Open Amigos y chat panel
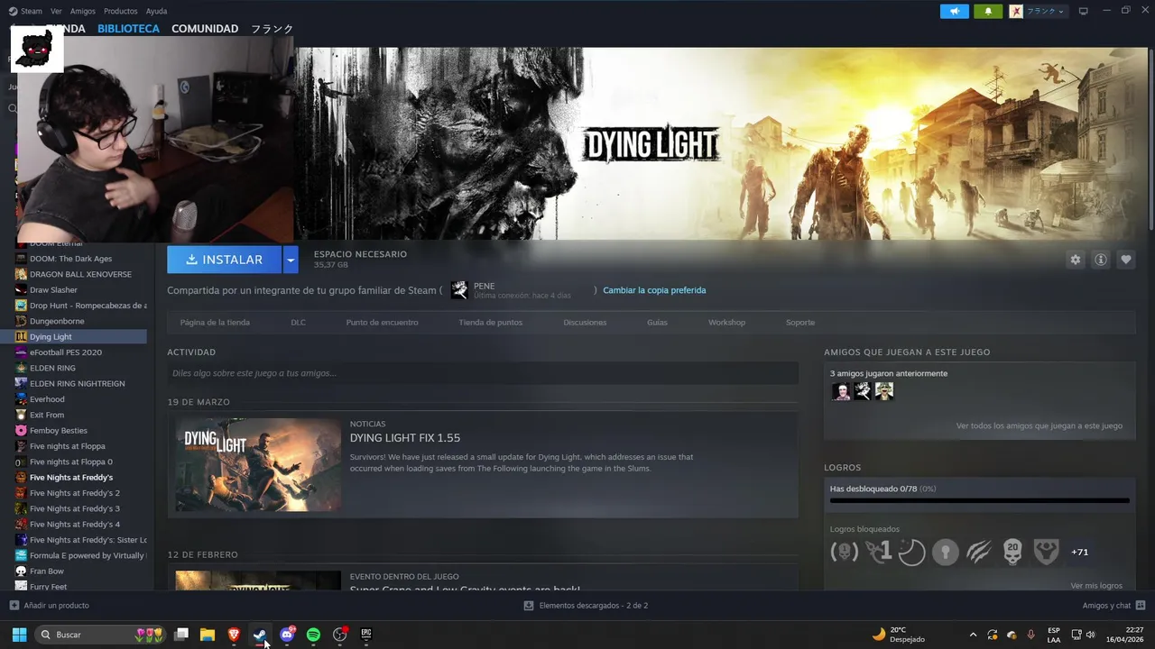 (x=1113, y=606)
